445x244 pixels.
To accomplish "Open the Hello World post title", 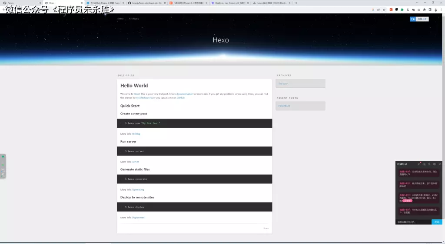I will pyautogui.click(x=134, y=85).
